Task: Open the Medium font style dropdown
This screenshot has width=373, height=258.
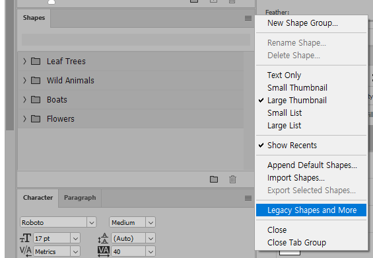Action: coord(151,223)
